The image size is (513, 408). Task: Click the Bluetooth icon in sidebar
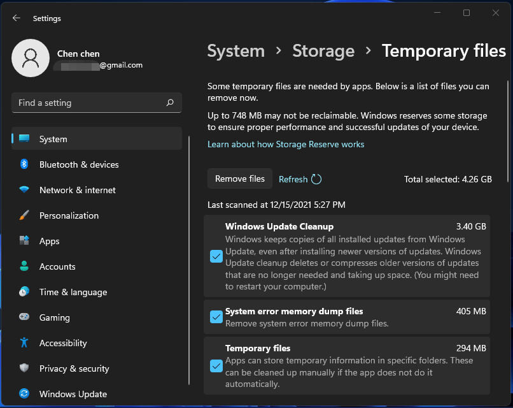pos(24,164)
